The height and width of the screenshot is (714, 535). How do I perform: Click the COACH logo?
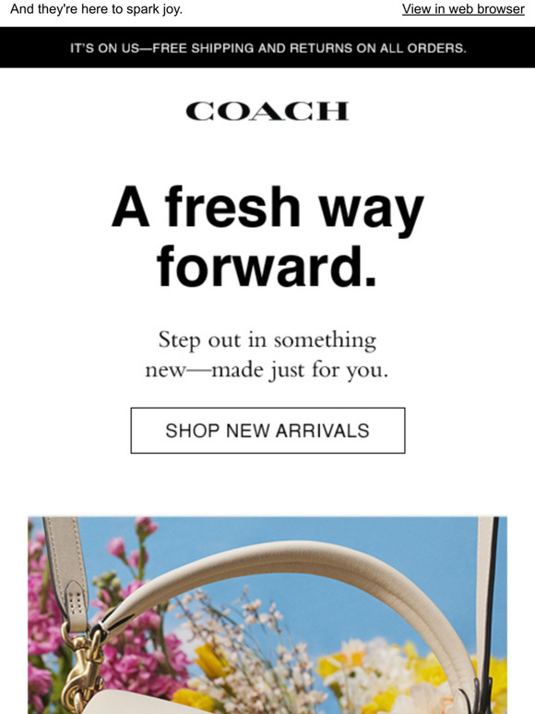pyautogui.click(x=267, y=111)
